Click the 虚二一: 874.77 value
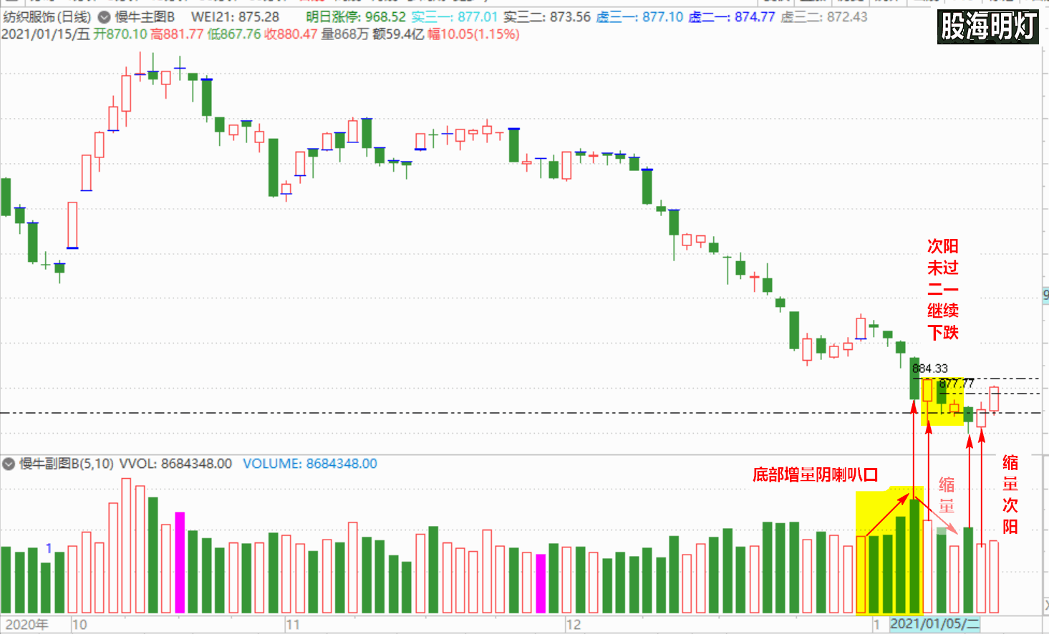This screenshot has width=1049, height=634. [731, 17]
